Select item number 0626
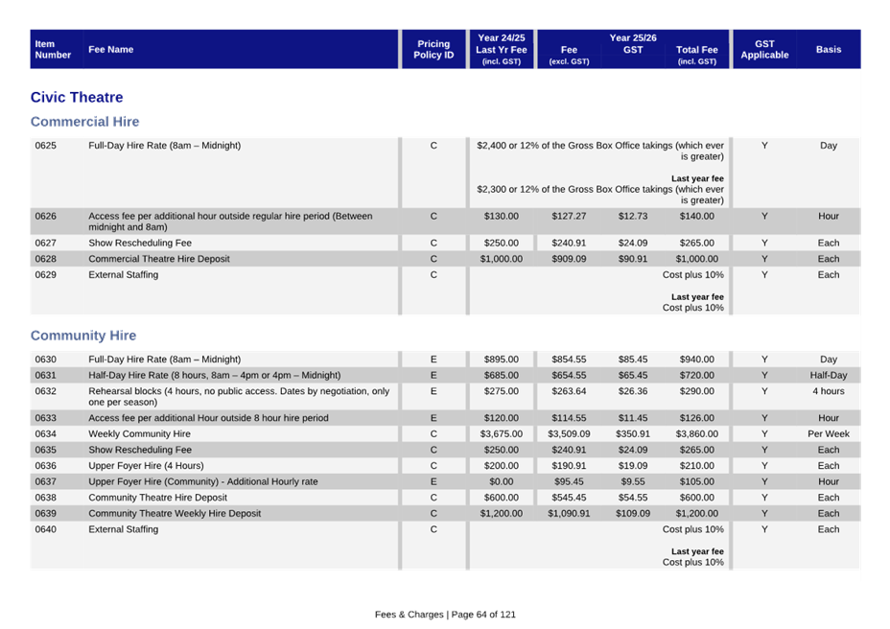Image resolution: width=890 pixels, height=629 pixels. 45,216
